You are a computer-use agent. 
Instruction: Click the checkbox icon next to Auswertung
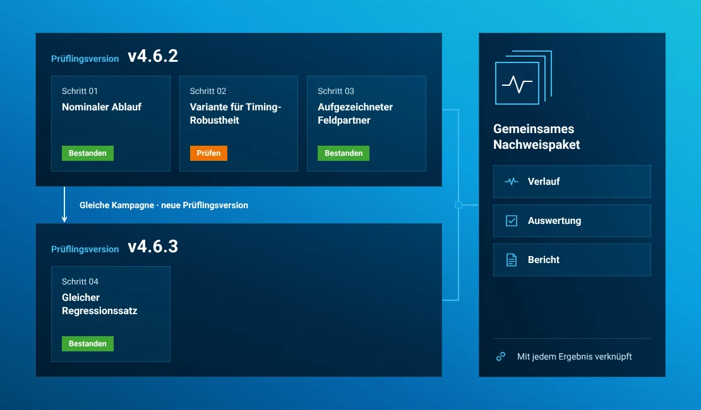(x=512, y=221)
